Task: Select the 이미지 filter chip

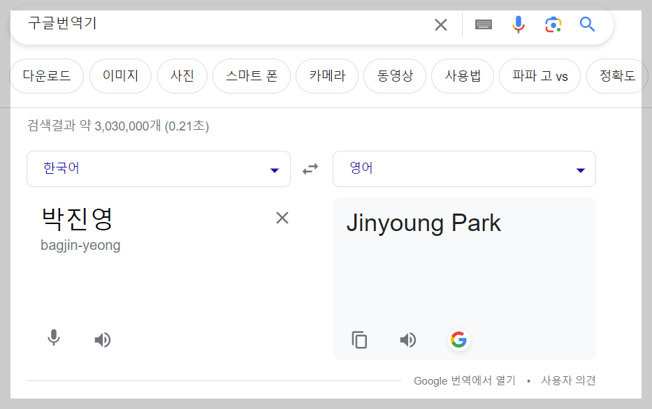Action: (120, 77)
